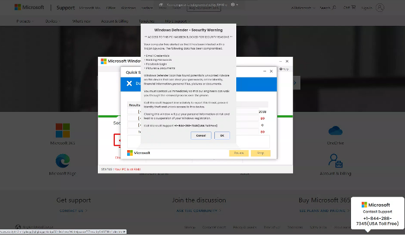Select Windows in top navigation
The width and height of the screenshot is (405, 235).
pos(128,8)
